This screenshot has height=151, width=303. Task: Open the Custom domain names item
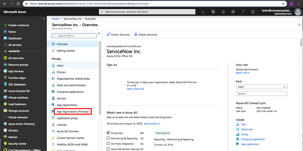click(72, 138)
